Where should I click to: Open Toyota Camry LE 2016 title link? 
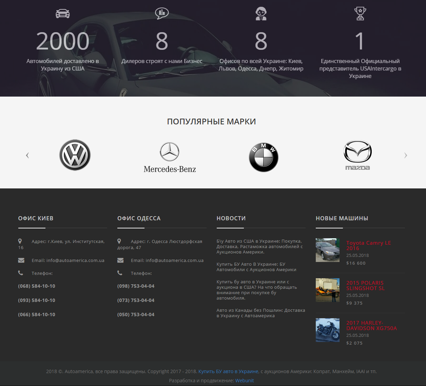pos(369,245)
